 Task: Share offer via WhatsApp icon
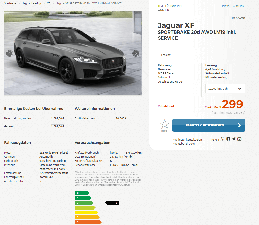(x=222, y=139)
